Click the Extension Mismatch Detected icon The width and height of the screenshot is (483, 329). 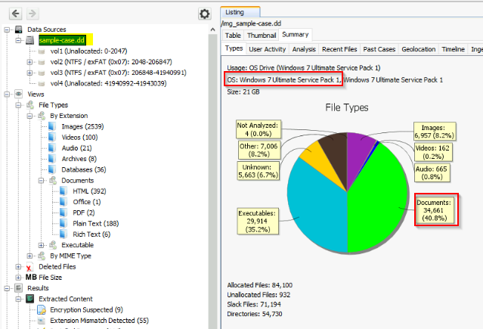pyautogui.click(x=42, y=321)
